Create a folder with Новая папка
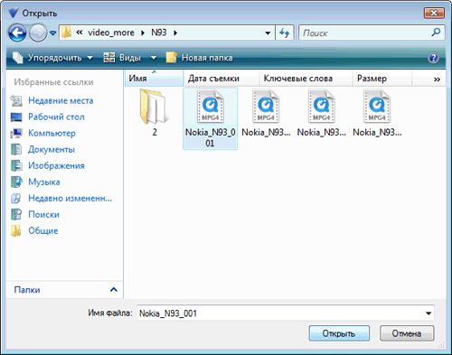Image resolution: width=452 pixels, height=355 pixels. (199, 58)
